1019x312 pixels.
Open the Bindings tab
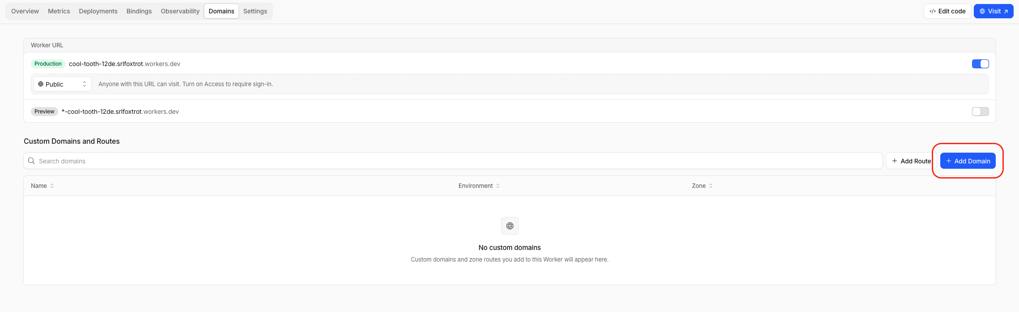pyautogui.click(x=139, y=11)
